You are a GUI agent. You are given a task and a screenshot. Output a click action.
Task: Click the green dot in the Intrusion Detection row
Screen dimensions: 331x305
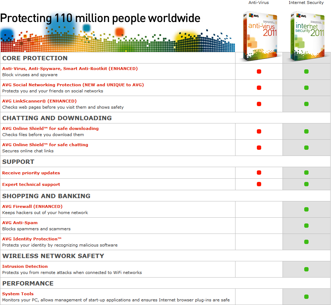(306, 269)
